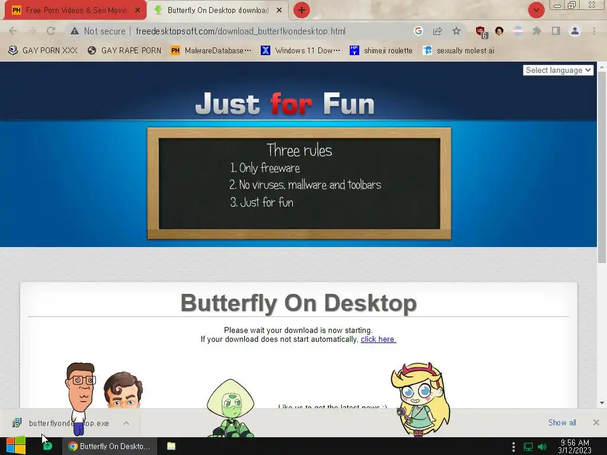
Task: Click the Not secure warning icon
Action: pos(75,31)
